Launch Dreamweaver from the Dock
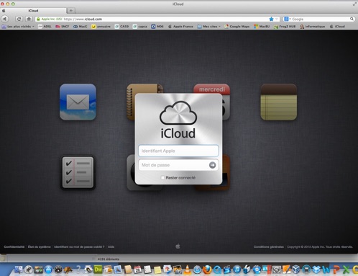Screen dimensions: 358x276 click(x=98, y=270)
